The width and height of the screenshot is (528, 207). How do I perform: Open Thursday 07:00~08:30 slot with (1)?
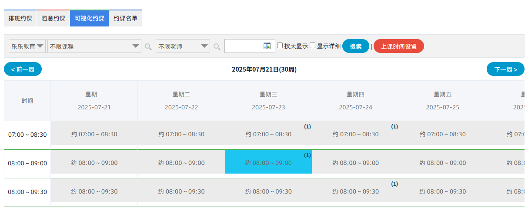click(x=356, y=133)
